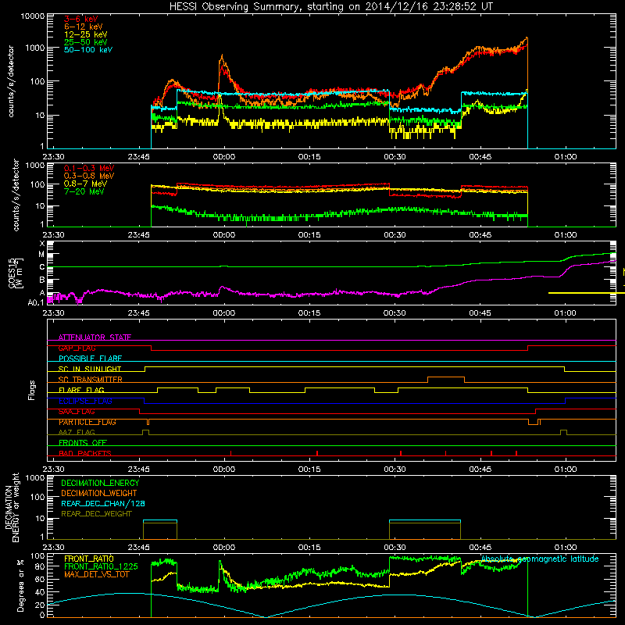Select 01:00 tick label under the GOES15 panel
The image size is (625, 625).
pyautogui.click(x=566, y=313)
